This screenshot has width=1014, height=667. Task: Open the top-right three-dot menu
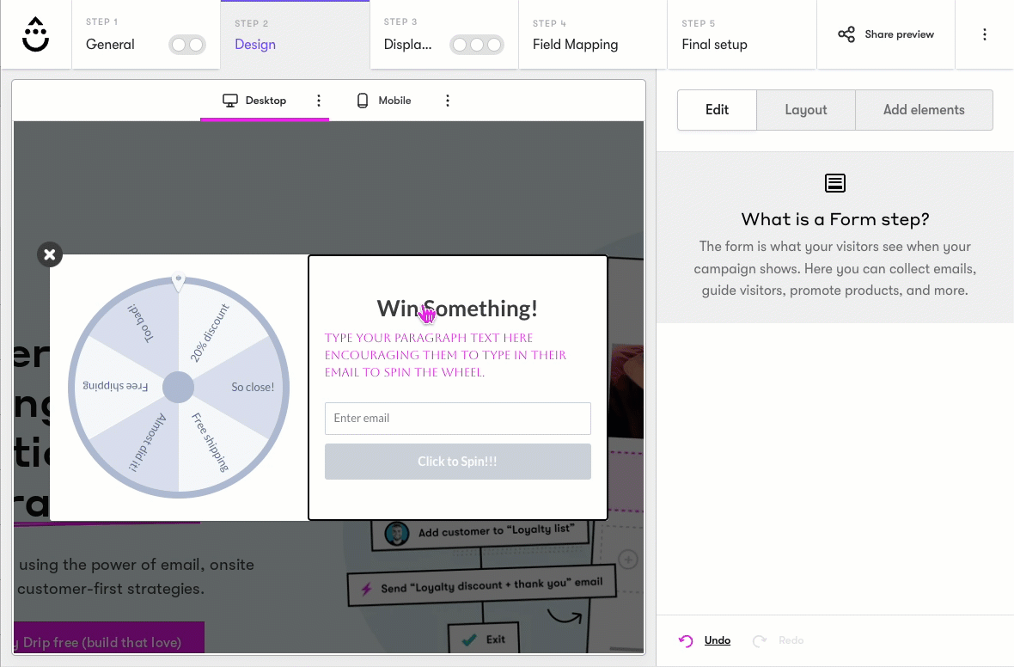[x=984, y=34]
